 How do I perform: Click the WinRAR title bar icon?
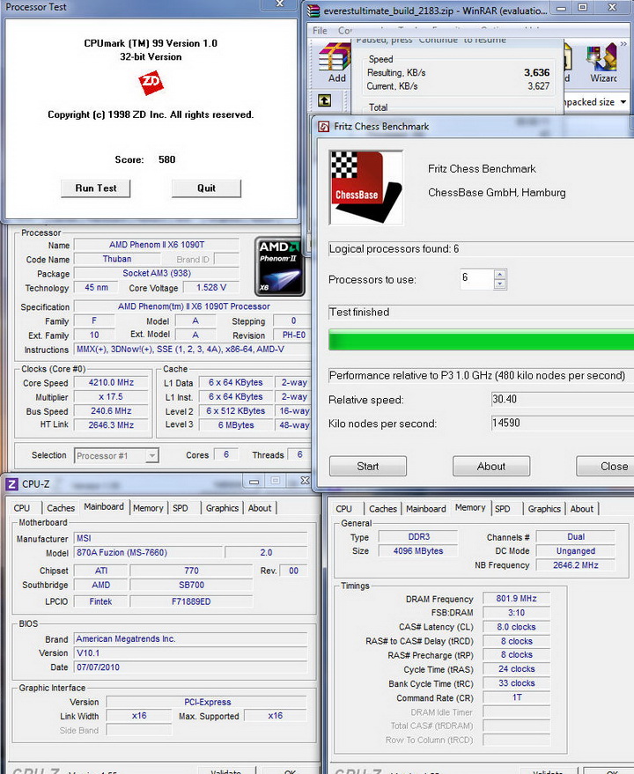click(313, 11)
